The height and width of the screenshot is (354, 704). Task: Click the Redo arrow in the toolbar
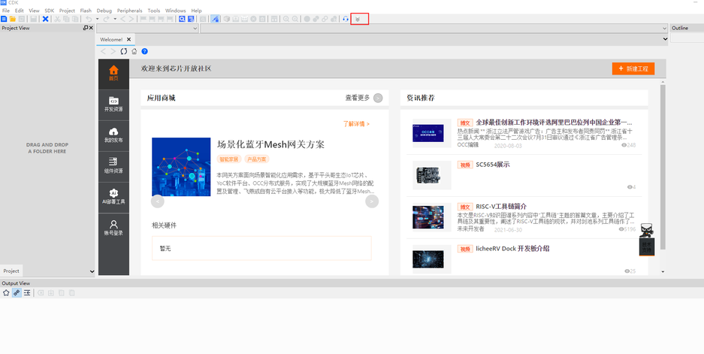click(107, 19)
